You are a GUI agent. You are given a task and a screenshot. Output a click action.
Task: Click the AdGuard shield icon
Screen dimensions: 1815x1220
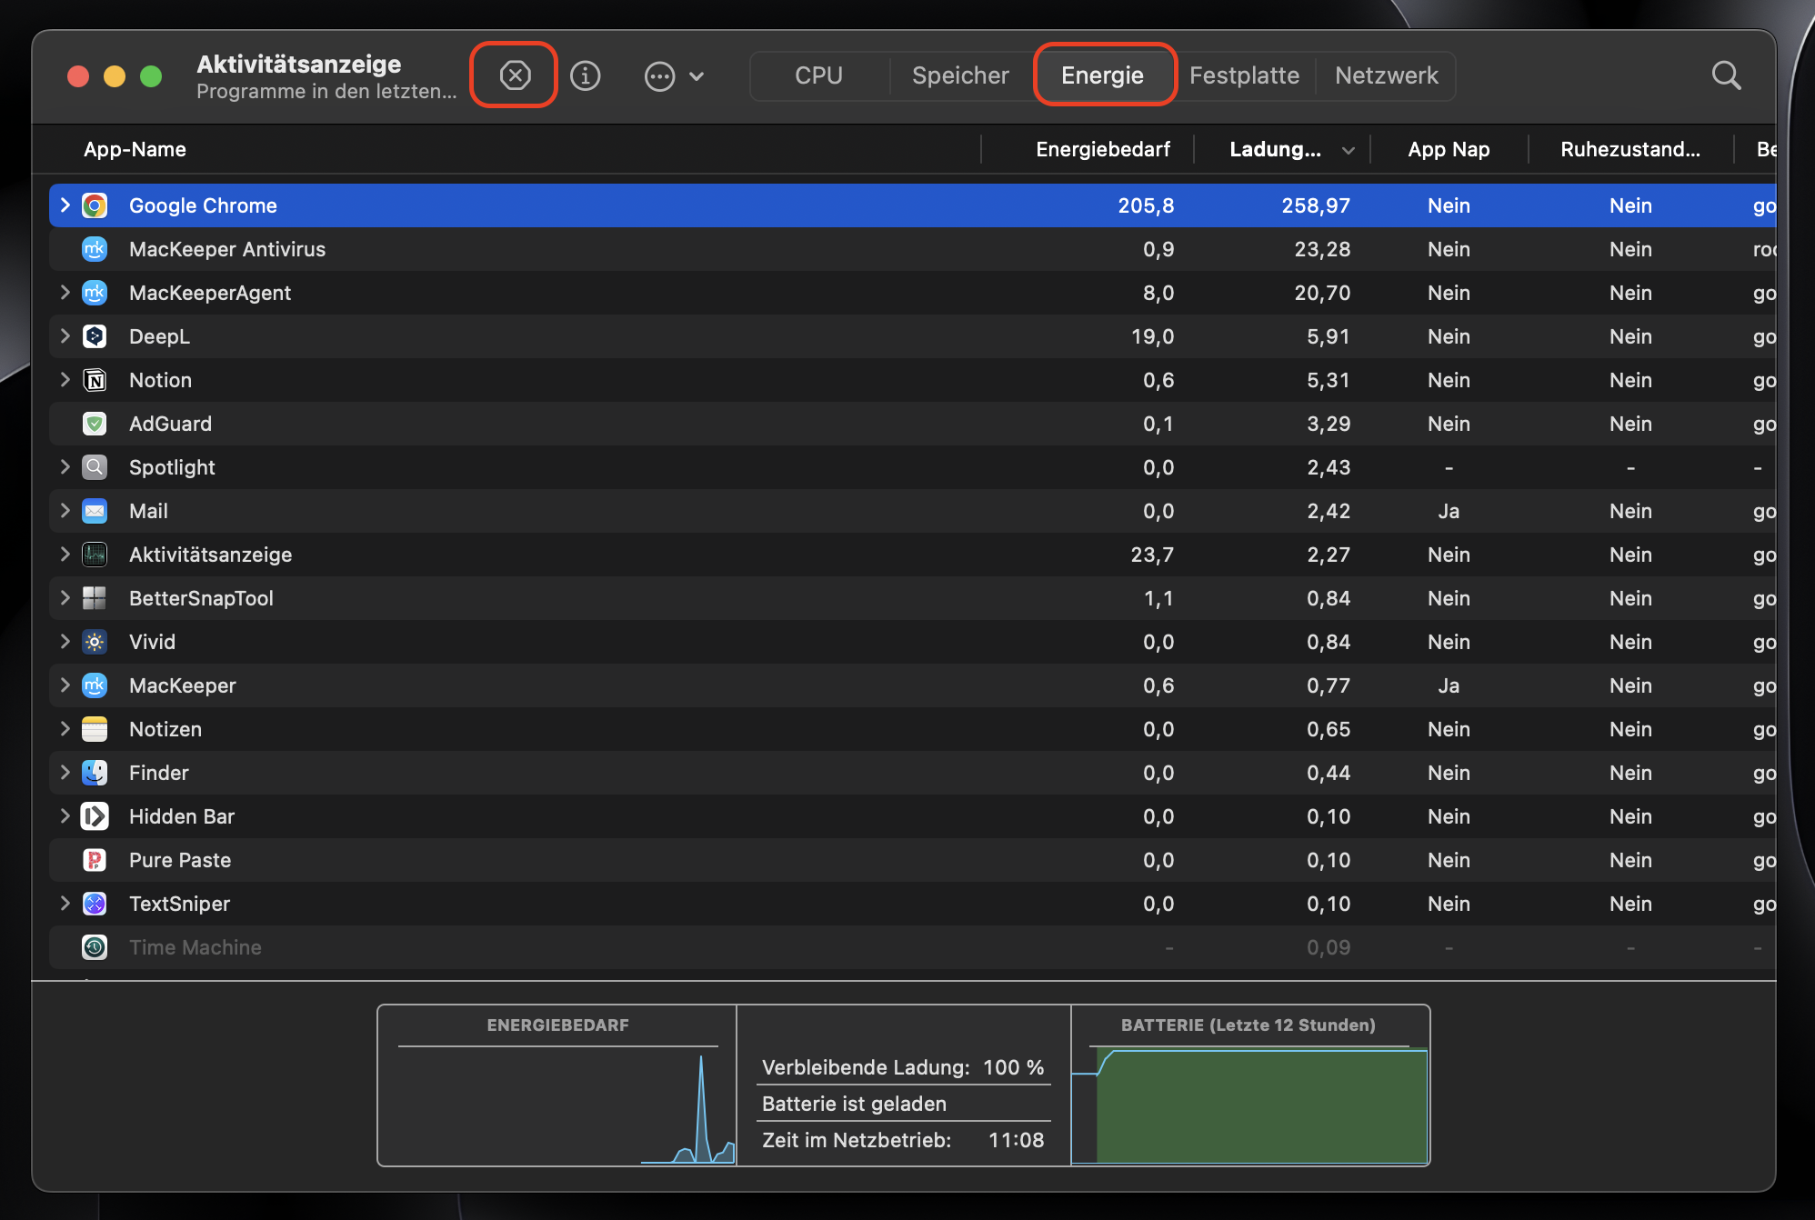tap(95, 424)
